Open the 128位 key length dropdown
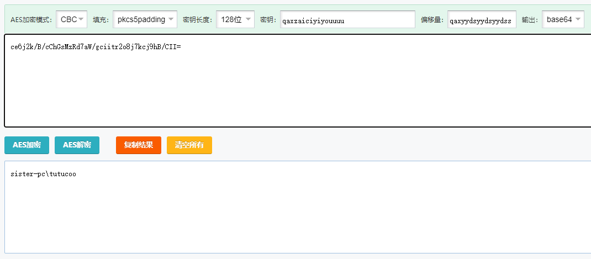 [x=235, y=19]
